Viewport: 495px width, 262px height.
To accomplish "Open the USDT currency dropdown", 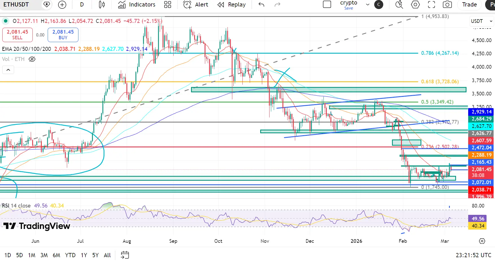I will pyautogui.click(x=481, y=21).
